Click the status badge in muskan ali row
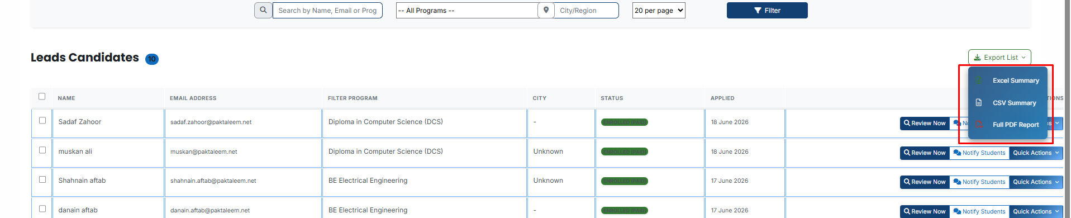Viewport: 1071px width, 218px height. [x=625, y=151]
